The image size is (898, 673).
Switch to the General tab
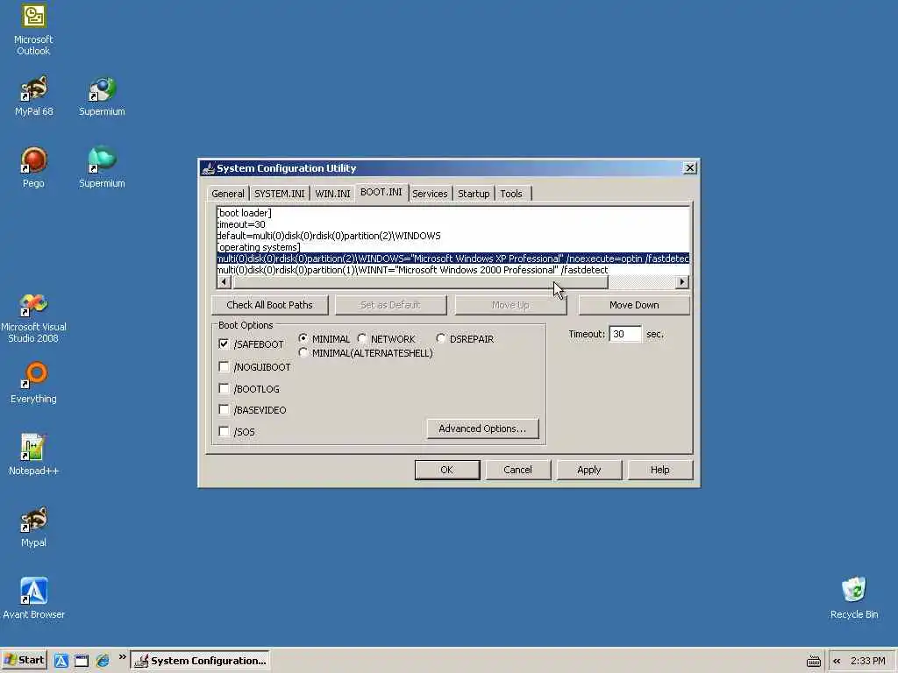pyautogui.click(x=228, y=194)
